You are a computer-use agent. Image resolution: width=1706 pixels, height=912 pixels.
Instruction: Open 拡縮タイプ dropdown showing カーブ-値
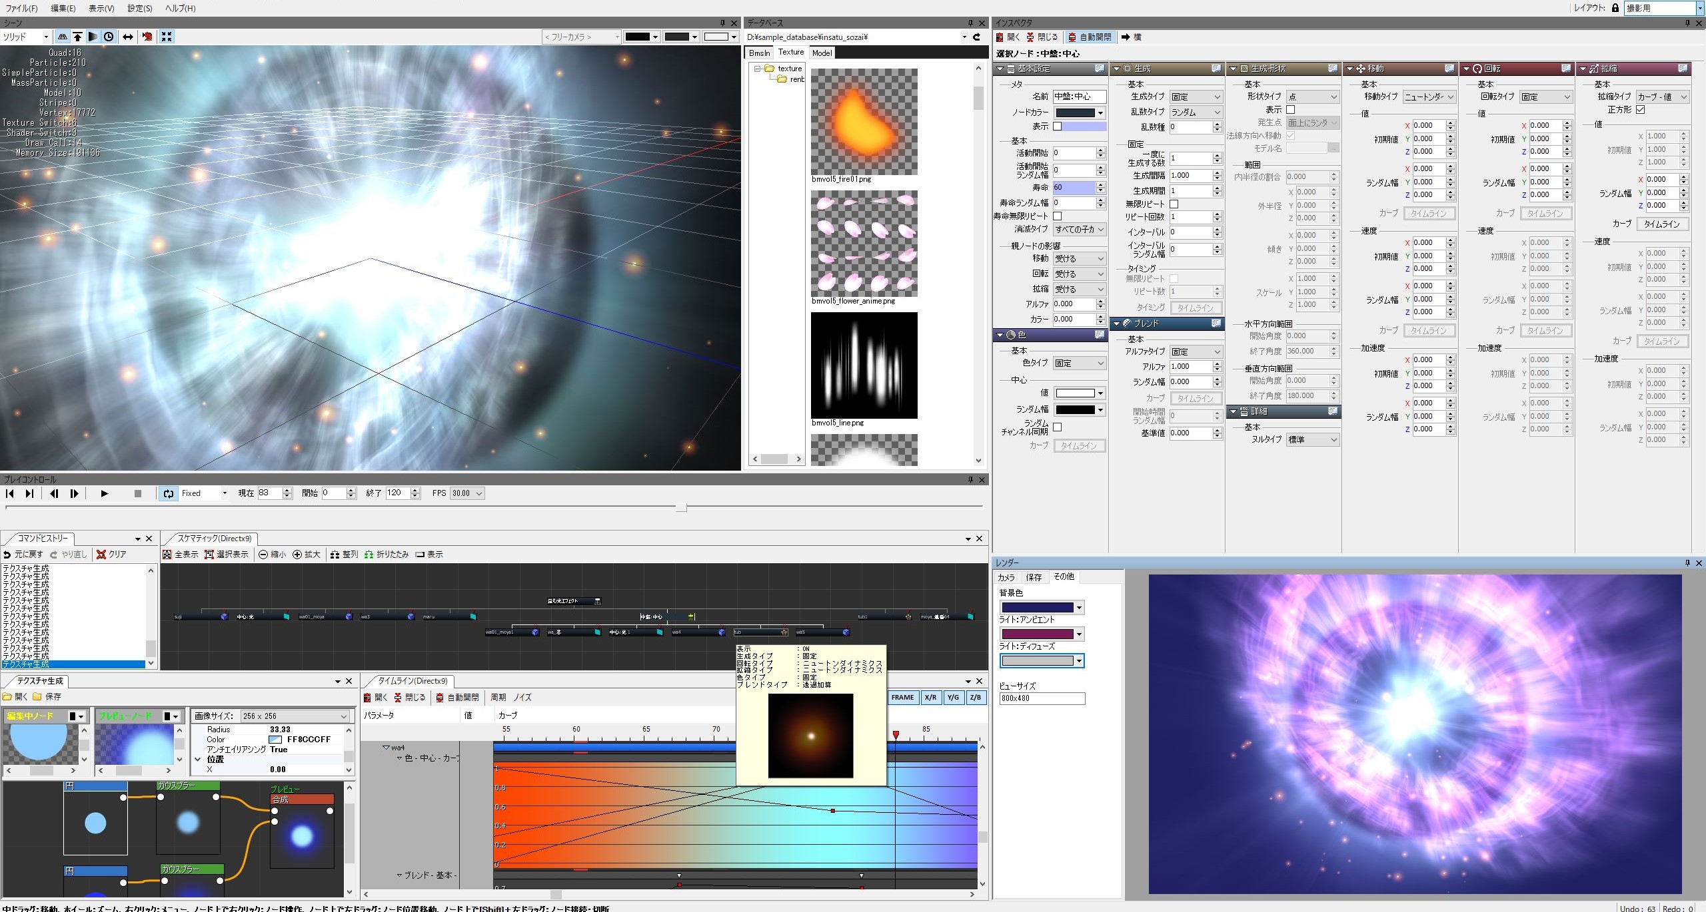click(x=1663, y=97)
